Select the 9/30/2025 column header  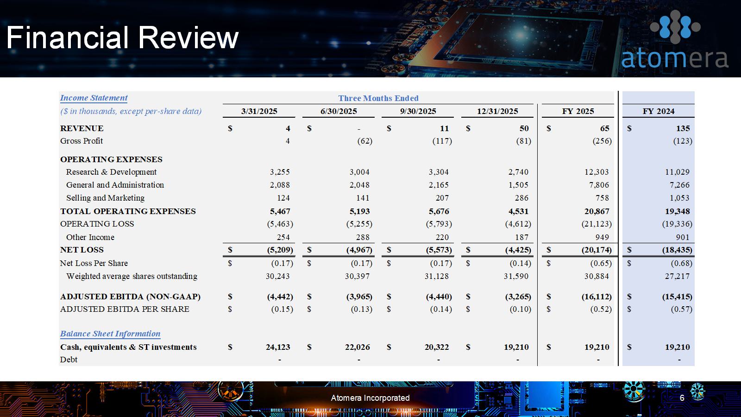click(418, 111)
